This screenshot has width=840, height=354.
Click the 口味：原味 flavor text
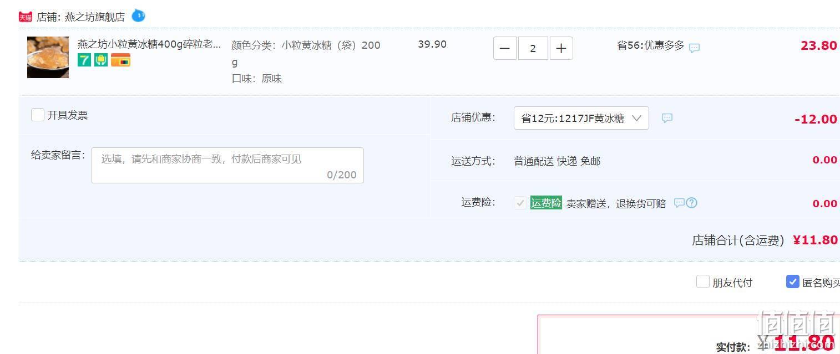tap(257, 79)
